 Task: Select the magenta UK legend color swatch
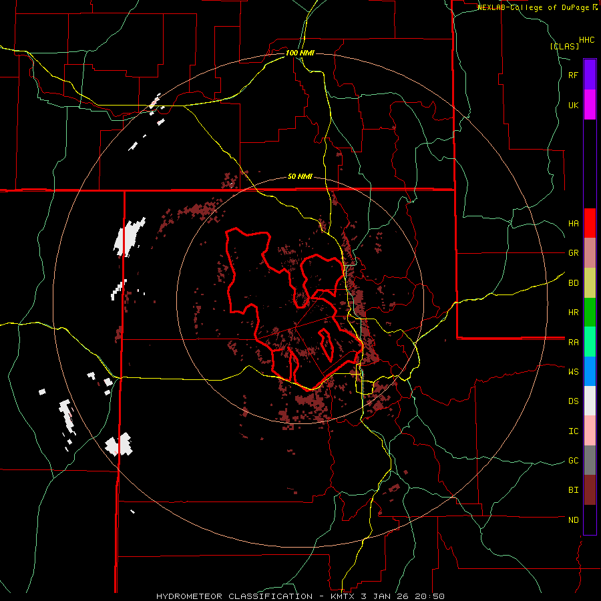coord(590,104)
